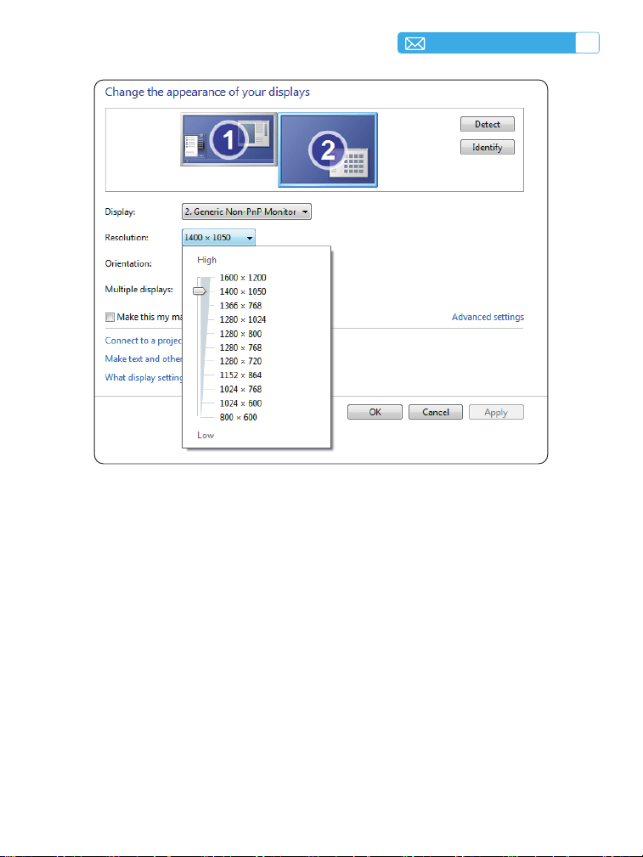
Task: Click the Detect button
Action: click(488, 124)
